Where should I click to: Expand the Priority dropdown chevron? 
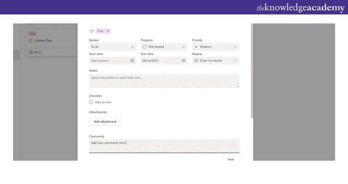(x=235, y=47)
